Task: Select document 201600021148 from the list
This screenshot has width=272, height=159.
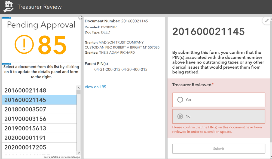Action: (39, 90)
